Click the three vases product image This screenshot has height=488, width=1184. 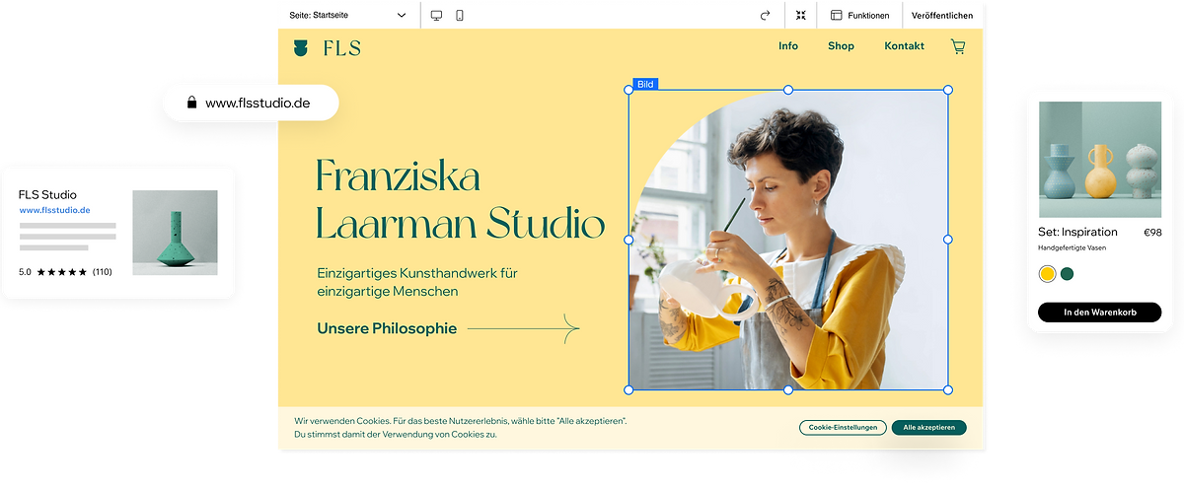pyautogui.click(x=1100, y=159)
